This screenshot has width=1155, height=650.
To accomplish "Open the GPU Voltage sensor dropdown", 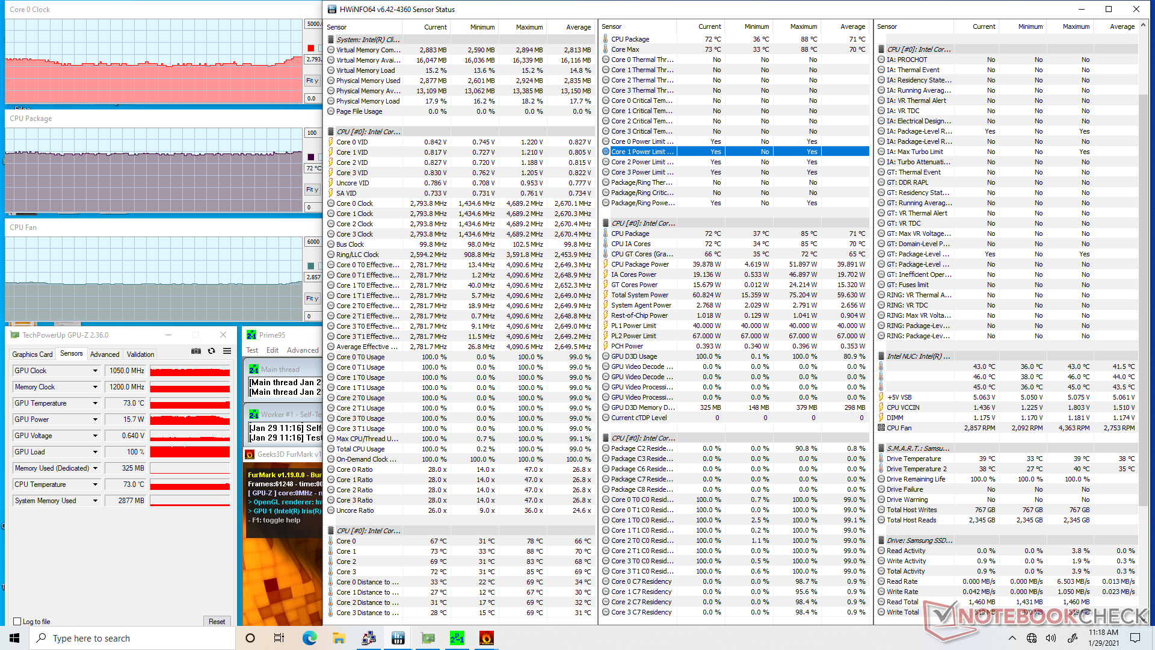I will (95, 436).
